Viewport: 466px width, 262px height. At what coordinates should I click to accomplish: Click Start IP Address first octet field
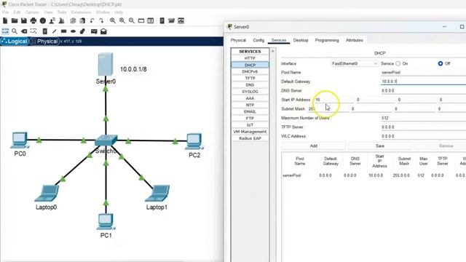[x=333, y=100]
